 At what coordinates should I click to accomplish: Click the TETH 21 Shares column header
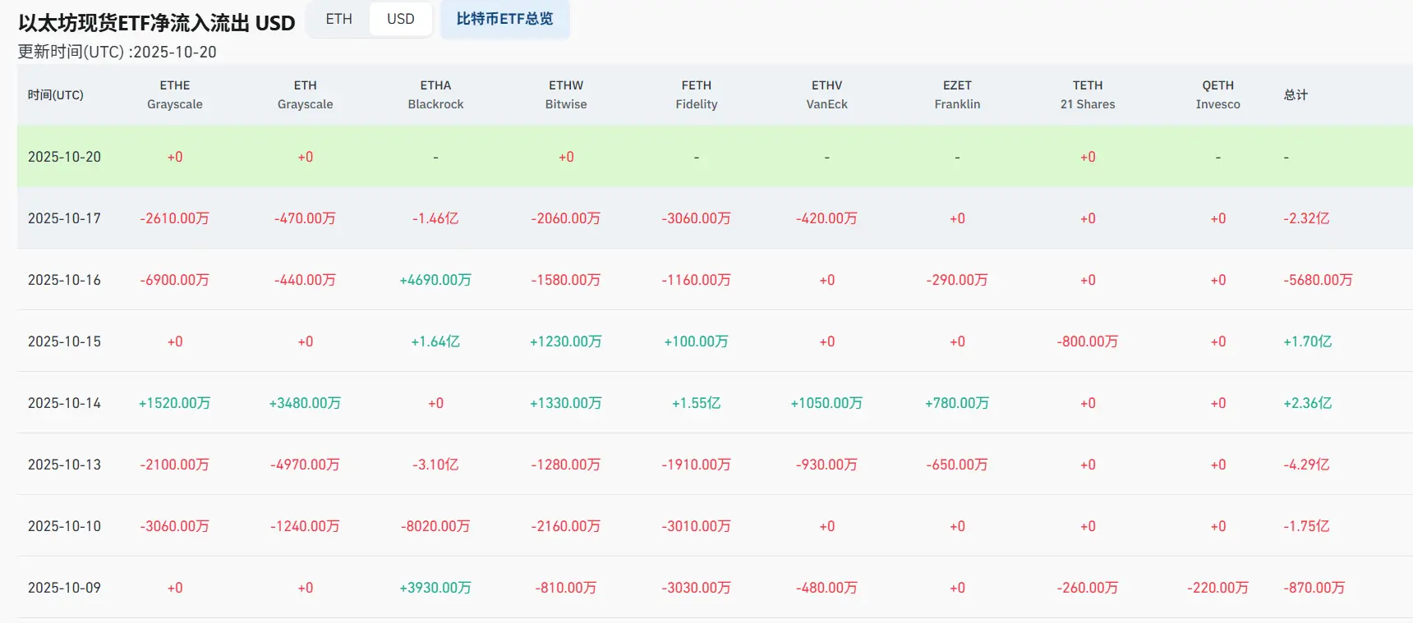[x=1088, y=95]
